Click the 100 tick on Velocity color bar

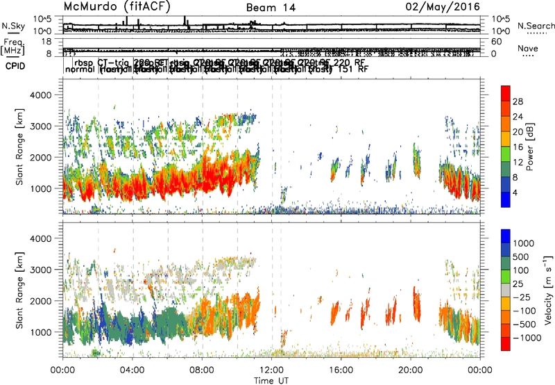click(521, 270)
